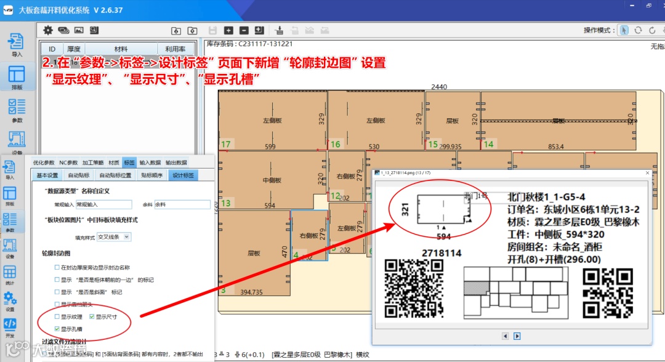The width and height of the screenshot is (665, 362).
Task: Click the minus (remove board) toolbar icon
Action: pos(244,30)
